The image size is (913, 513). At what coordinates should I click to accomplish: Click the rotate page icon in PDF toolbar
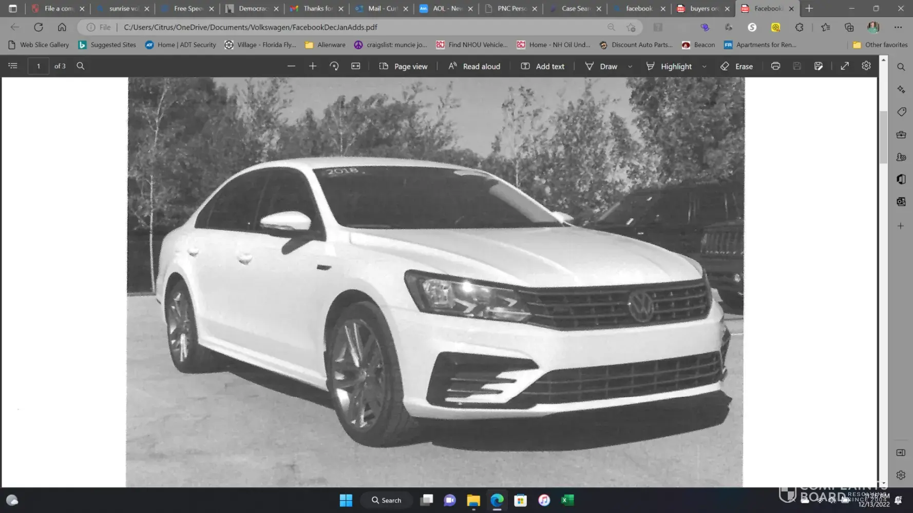tap(334, 66)
